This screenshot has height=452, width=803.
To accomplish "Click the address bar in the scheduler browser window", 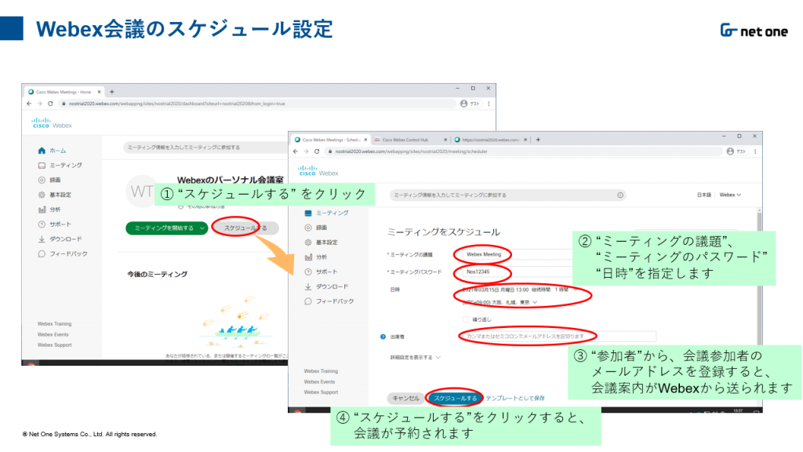I will pyautogui.click(x=523, y=151).
